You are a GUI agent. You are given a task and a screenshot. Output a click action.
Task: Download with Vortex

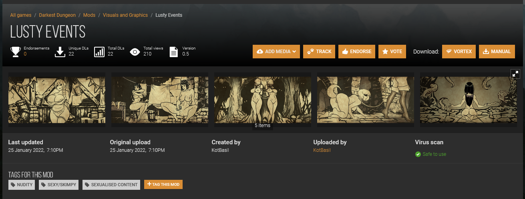pyautogui.click(x=459, y=52)
